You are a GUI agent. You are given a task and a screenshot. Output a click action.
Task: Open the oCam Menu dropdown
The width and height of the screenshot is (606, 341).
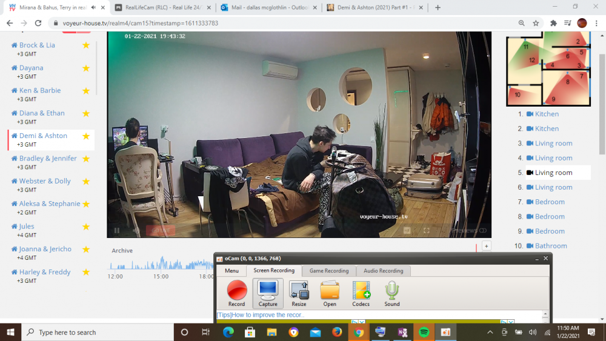point(231,271)
